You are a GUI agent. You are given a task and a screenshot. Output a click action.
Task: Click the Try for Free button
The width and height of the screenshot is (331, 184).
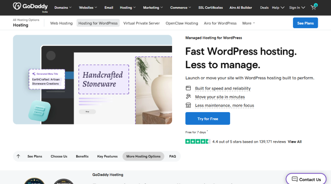(208, 119)
